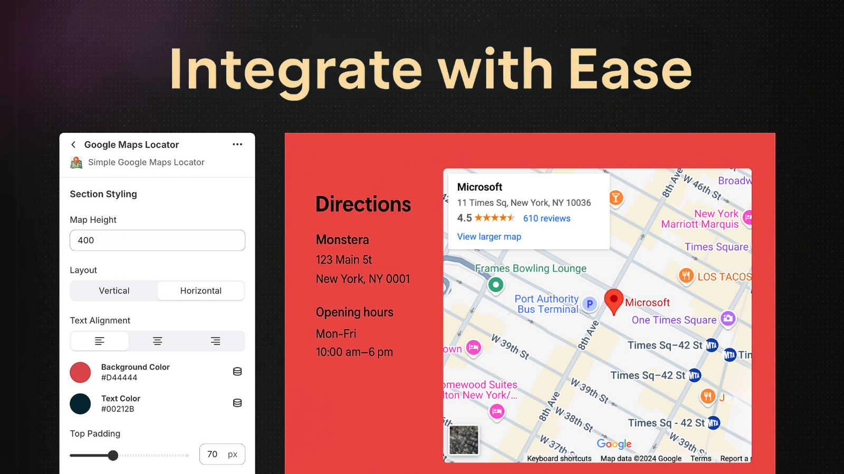This screenshot has height=474, width=844.
Task: Click the Frames Bowling Lounge green marker
Action: pos(495,285)
